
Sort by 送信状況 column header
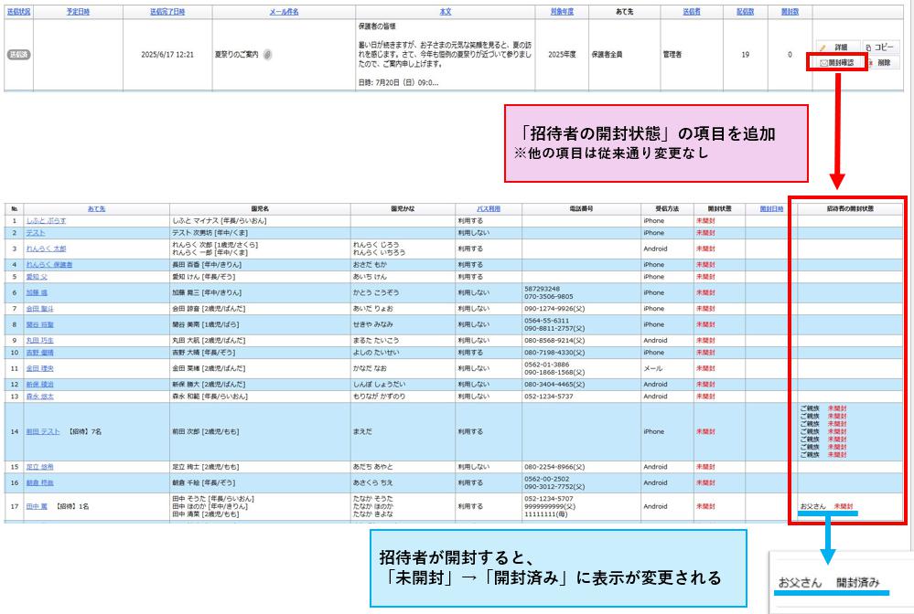(x=18, y=12)
